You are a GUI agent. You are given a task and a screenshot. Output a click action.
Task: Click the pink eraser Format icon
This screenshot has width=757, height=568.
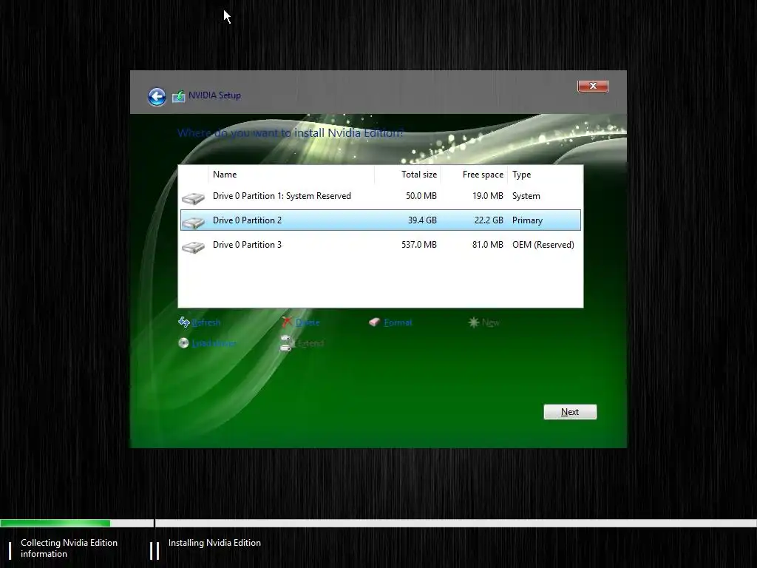point(374,322)
